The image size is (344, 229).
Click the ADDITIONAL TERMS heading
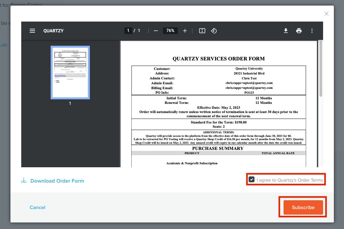click(x=219, y=132)
